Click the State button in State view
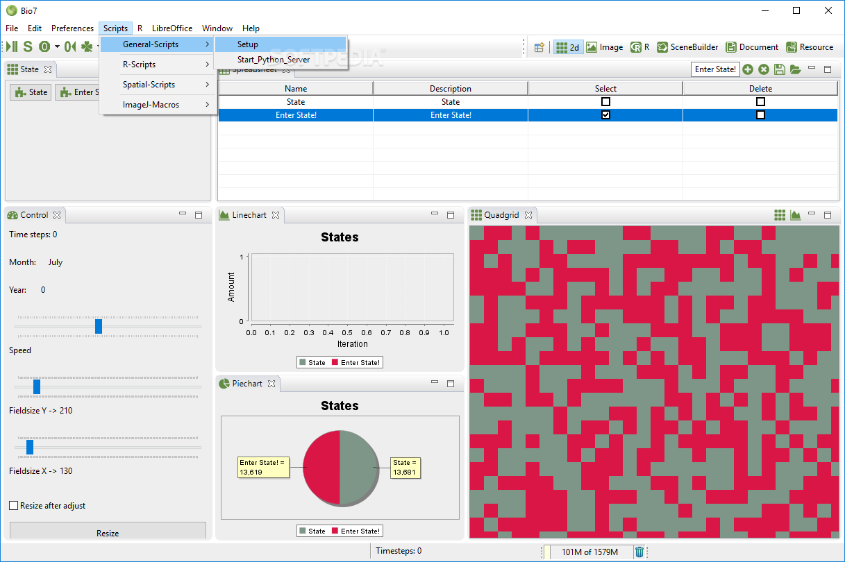The image size is (845, 562). [31, 92]
